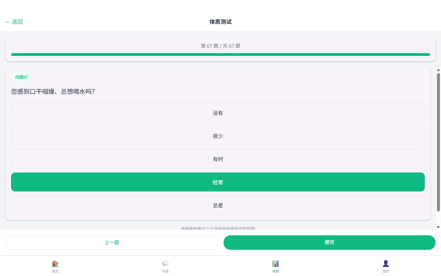Click the scrollbar up arrow
This screenshot has height=276, width=441.
click(438, 70)
